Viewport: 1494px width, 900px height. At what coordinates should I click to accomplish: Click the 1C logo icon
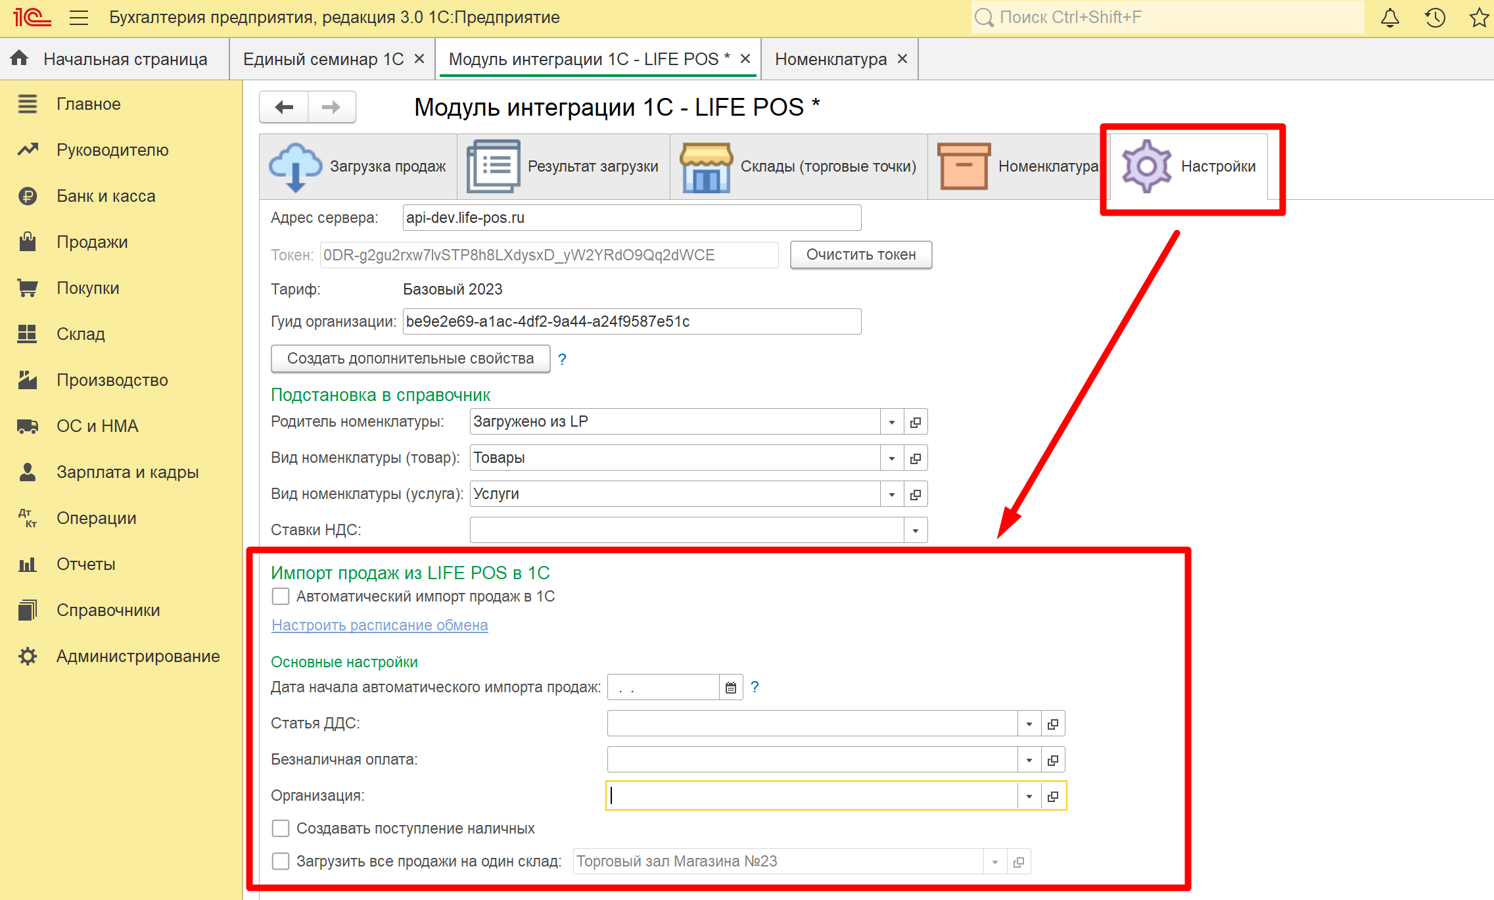[x=32, y=17]
